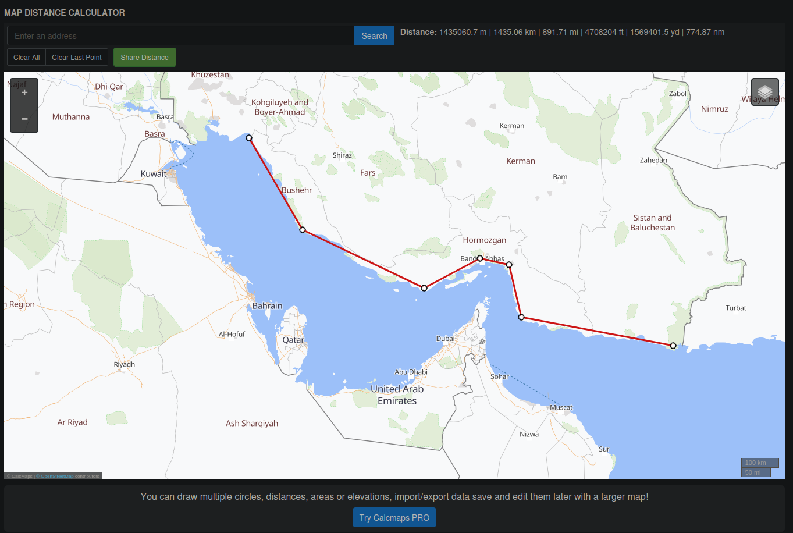Click the 'Kohgiluyeh and Boyer-Ahmad' map label
The height and width of the screenshot is (533, 793).
click(280, 107)
